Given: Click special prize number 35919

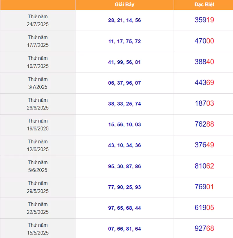Looking at the screenshot, I should tap(204, 20).
